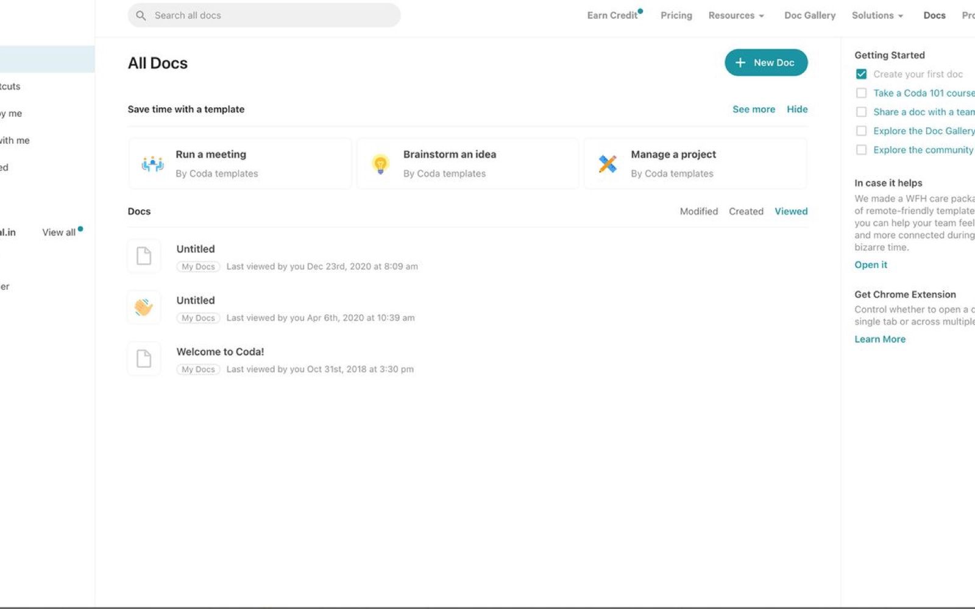Click My Docs tag on Welcome to Coda!
The height and width of the screenshot is (609, 975).
tap(198, 369)
